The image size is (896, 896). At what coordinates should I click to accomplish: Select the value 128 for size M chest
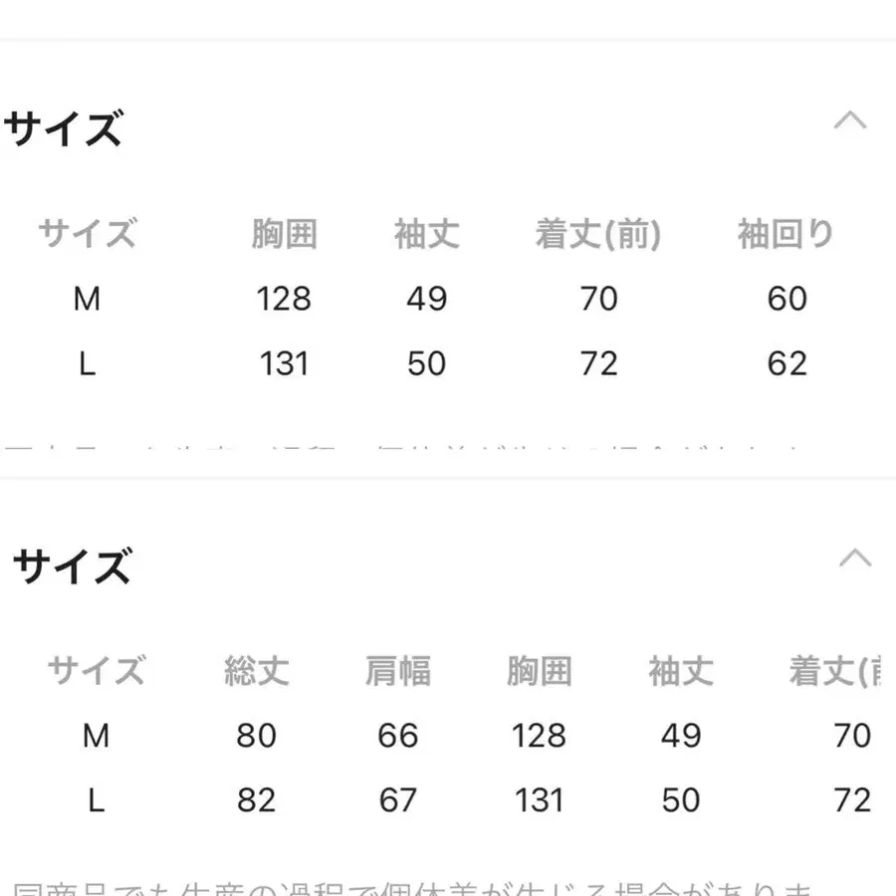[x=284, y=299]
